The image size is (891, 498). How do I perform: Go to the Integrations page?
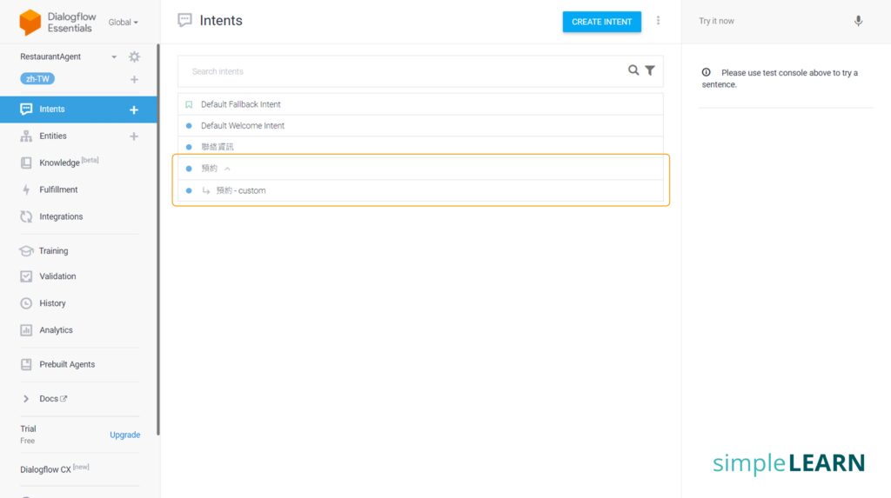pyautogui.click(x=61, y=216)
